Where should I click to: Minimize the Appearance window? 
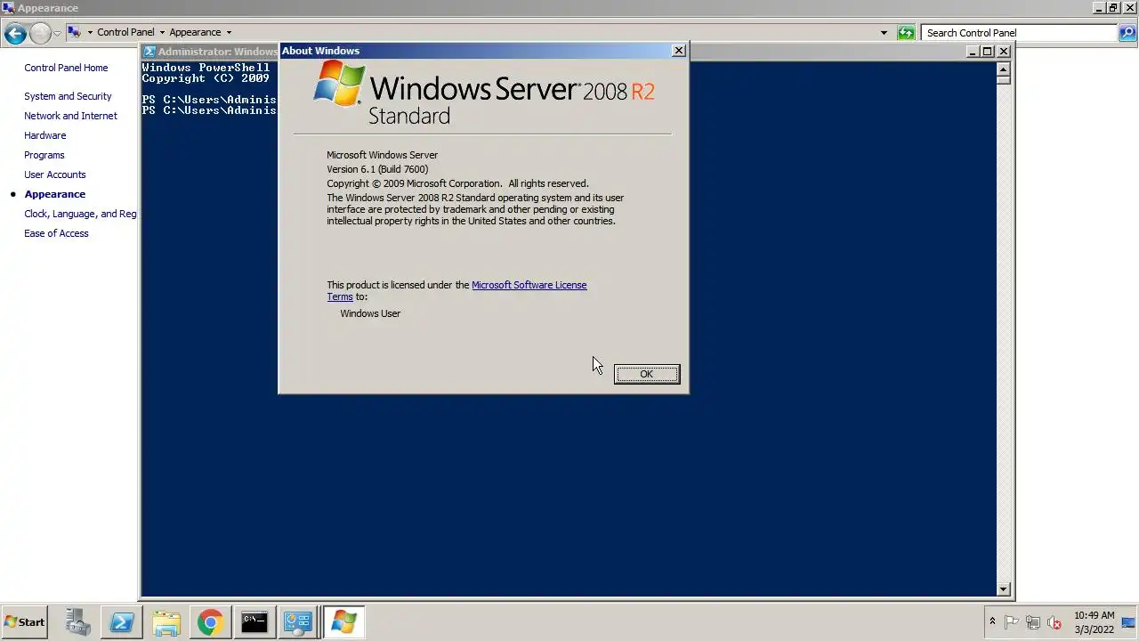point(1099,8)
